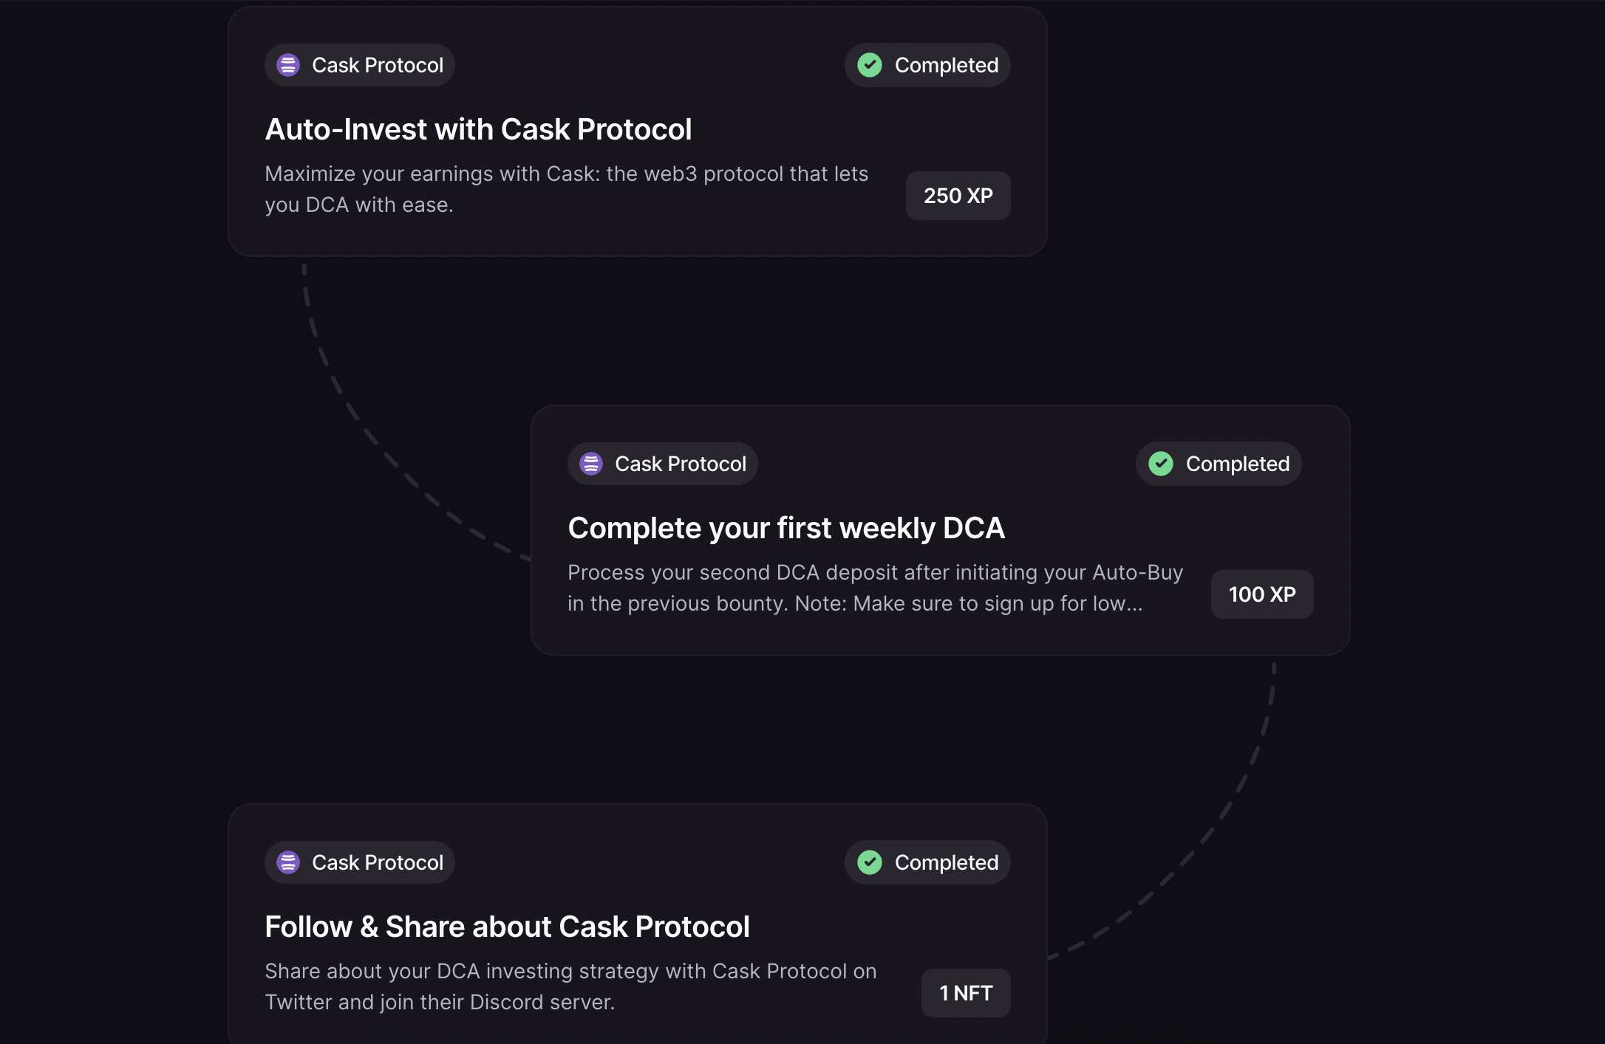Click Cask Protocol logo in Follow & Share card

pos(288,862)
